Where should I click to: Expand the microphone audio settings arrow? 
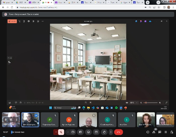(56, 132)
